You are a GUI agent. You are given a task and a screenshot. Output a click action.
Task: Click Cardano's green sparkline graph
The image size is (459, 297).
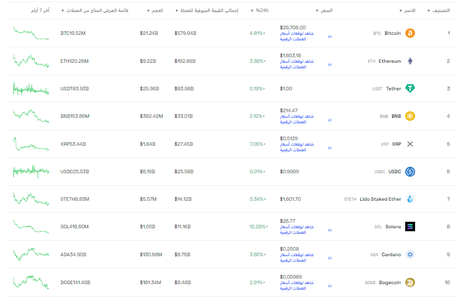coord(31,254)
